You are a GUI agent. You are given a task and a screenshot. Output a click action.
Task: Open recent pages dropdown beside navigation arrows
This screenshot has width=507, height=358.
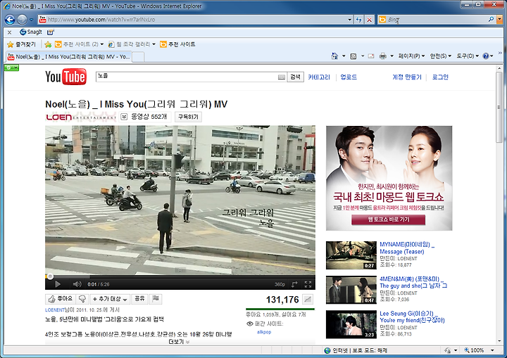coord(32,20)
